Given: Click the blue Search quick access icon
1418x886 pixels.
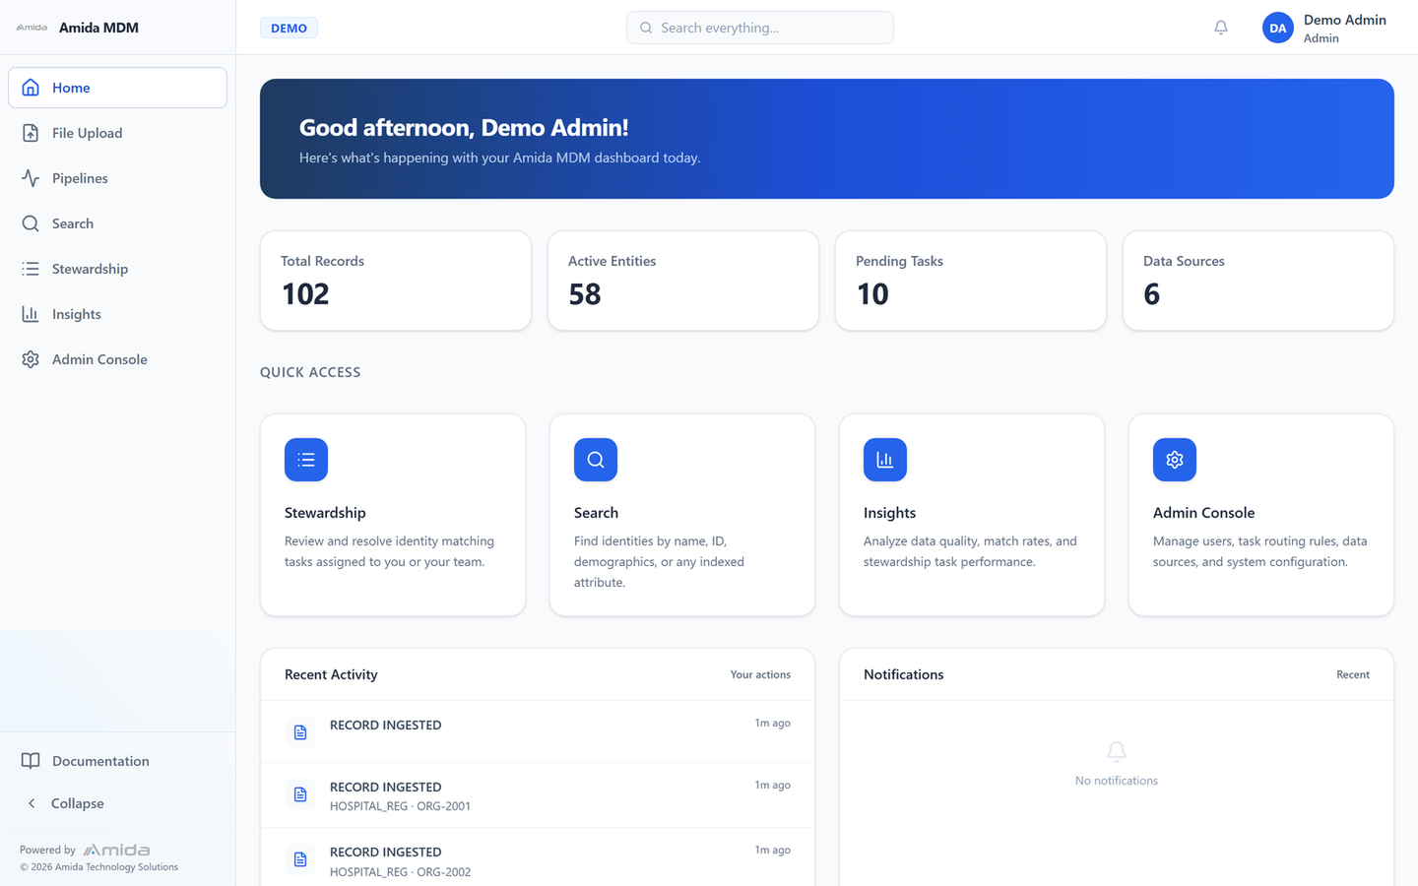Looking at the screenshot, I should tap(596, 460).
